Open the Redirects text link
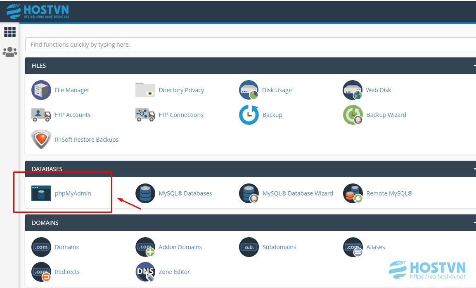This screenshot has height=288, width=476. coord(67,272)
